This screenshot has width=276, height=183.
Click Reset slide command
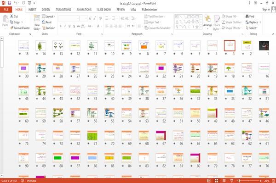47,22
